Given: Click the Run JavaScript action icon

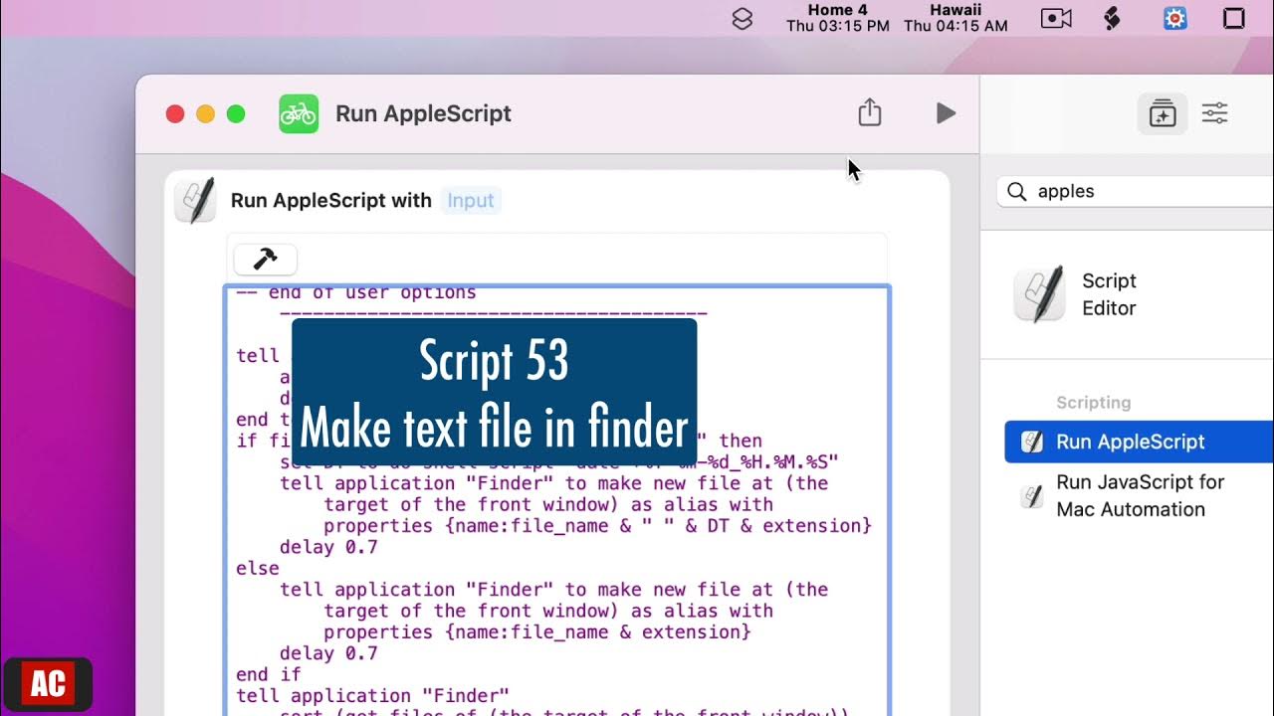Looking at the screenshot, I should tap(1032, 496).
